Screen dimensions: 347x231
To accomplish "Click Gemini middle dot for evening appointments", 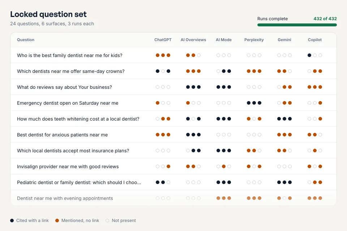I will (x=284, y=198).
